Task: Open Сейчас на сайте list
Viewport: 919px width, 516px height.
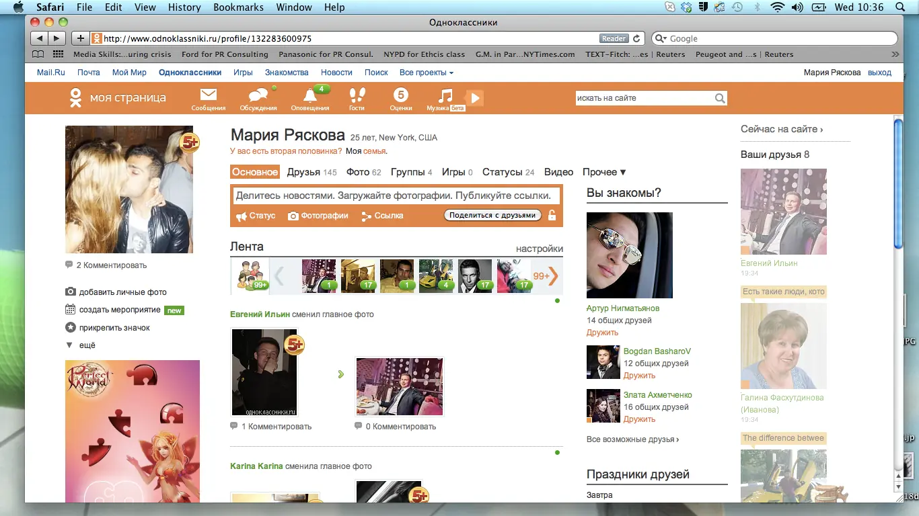Action: click(782, 129)
